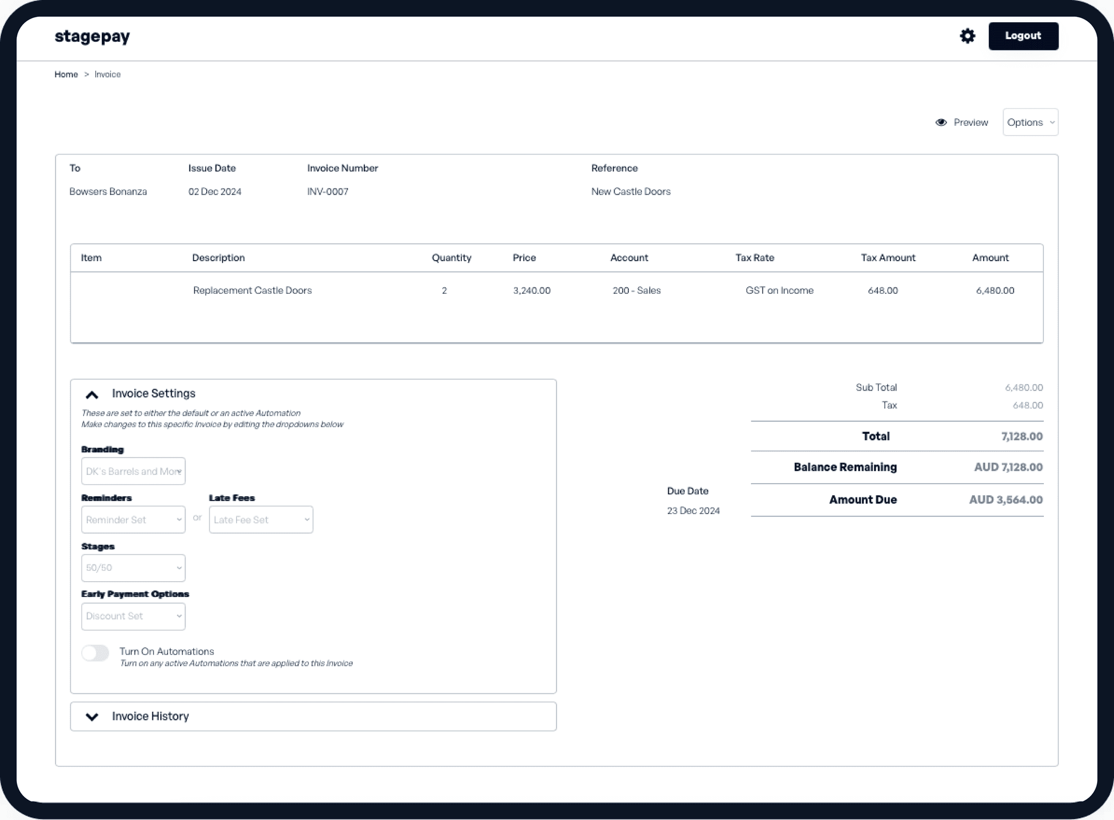
Task: Open the Reminder Set dropdown
Action: [x=133, y=520]
